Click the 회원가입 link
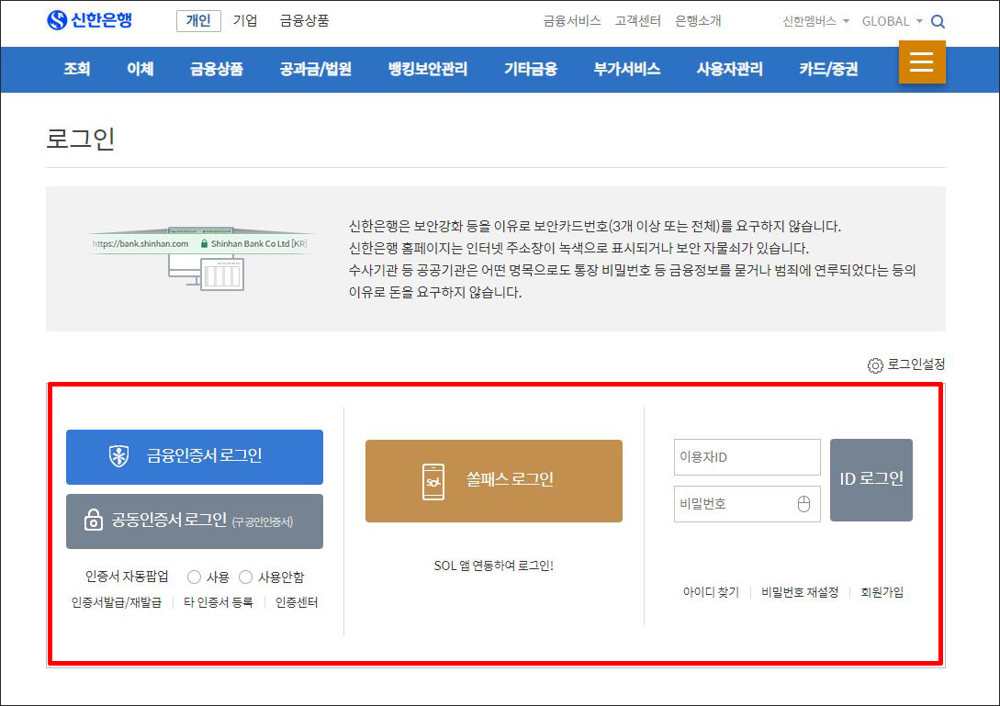This screenshot has height=706, width=1000. point(882,592)
